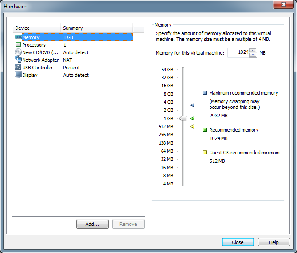Click the USB Controller icon
This screenshot has height=253, width=297.
(18, 67)
